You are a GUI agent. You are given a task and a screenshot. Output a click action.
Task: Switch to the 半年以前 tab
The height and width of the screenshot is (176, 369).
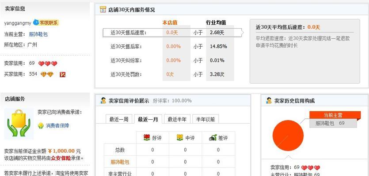click(x=205, y=119)
